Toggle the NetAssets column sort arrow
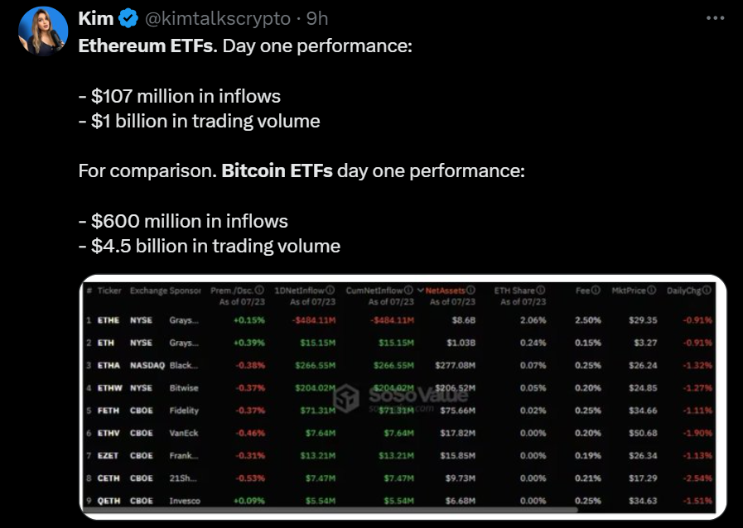 click(420, 290)
